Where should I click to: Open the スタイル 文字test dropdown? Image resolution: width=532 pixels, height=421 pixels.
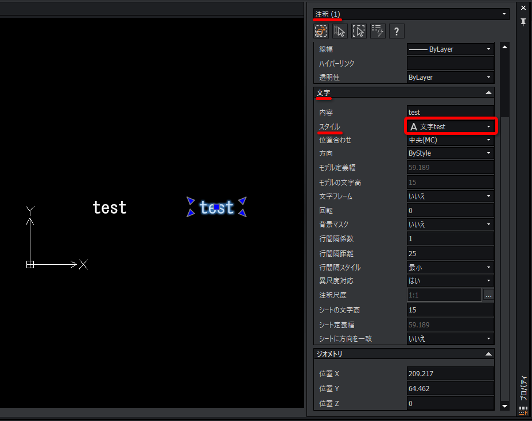click(x=451, y=126)
